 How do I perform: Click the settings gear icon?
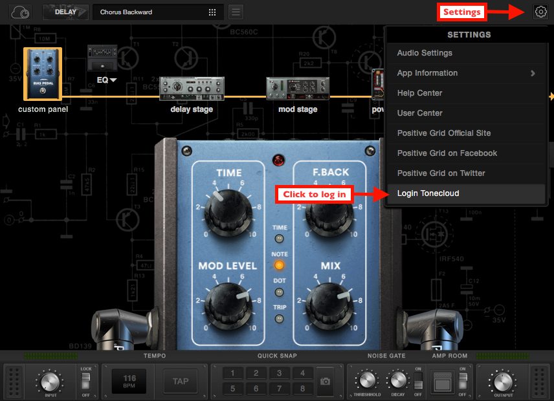pos(540,12)
